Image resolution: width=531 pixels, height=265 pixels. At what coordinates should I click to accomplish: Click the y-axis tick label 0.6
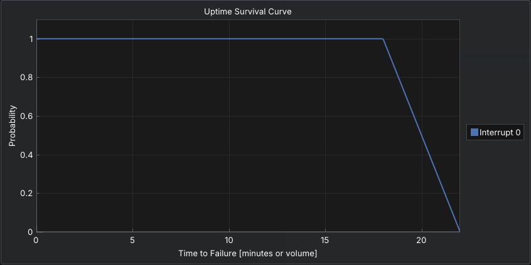[x=26, y=116]
